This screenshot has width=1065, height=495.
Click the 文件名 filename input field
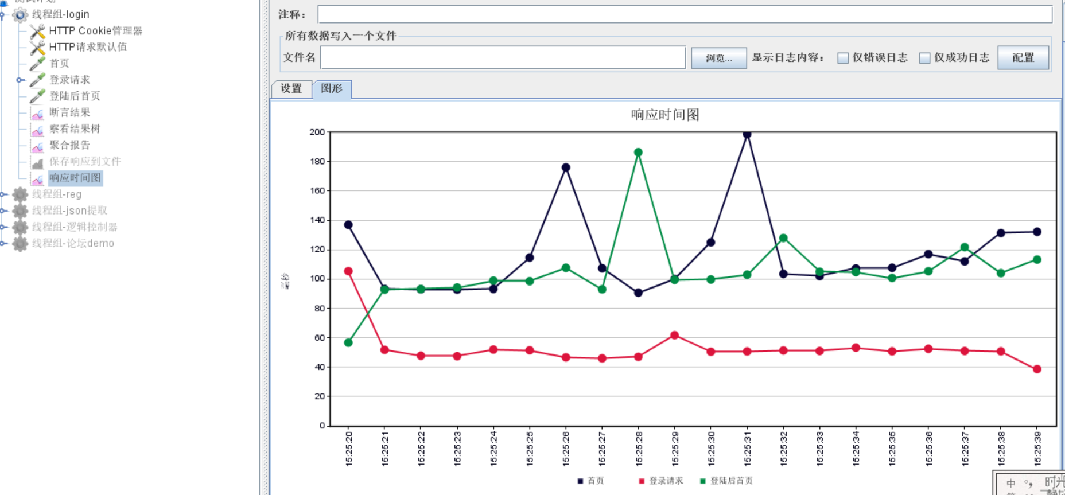(503, 58)
